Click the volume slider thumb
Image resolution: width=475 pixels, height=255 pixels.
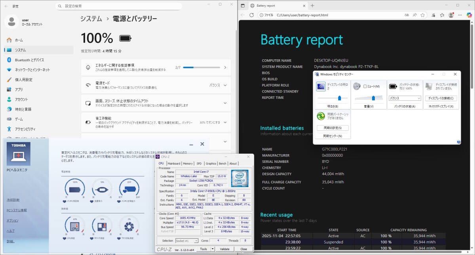tap(373, 98)
